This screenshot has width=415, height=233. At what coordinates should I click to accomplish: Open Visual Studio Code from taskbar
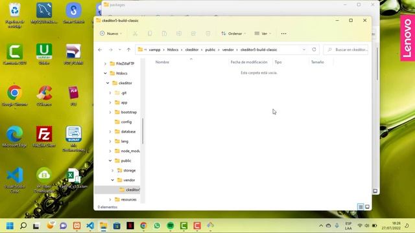90,226
